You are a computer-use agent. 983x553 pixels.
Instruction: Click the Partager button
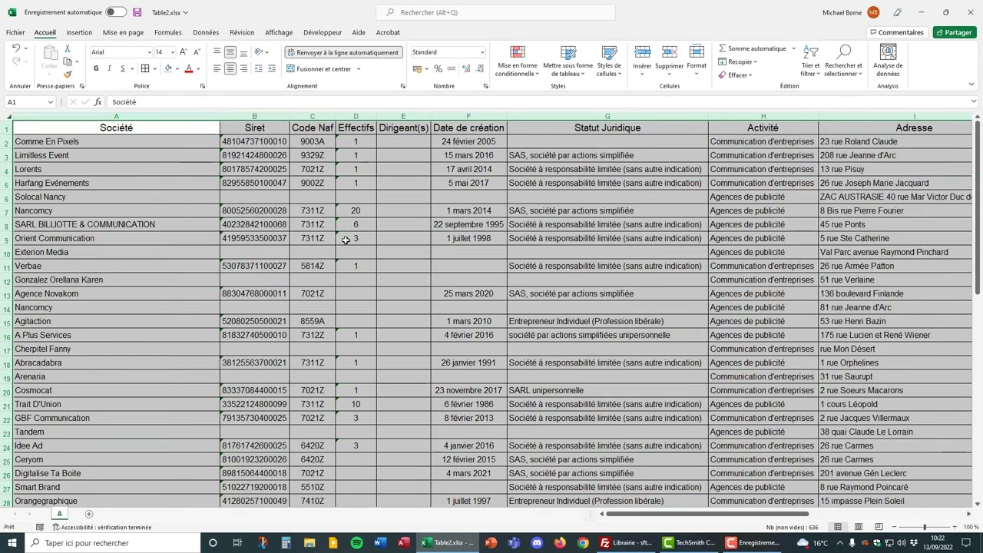coord(954,32)
